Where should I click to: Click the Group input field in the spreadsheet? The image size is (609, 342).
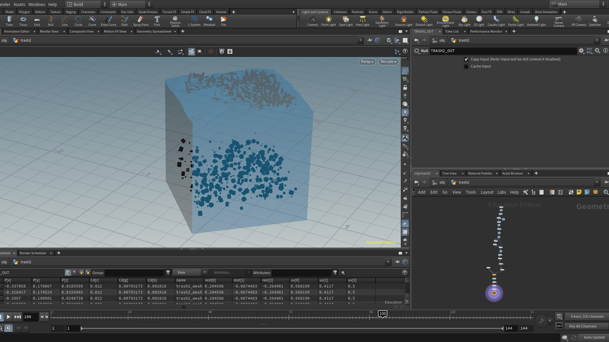[134, 273]
